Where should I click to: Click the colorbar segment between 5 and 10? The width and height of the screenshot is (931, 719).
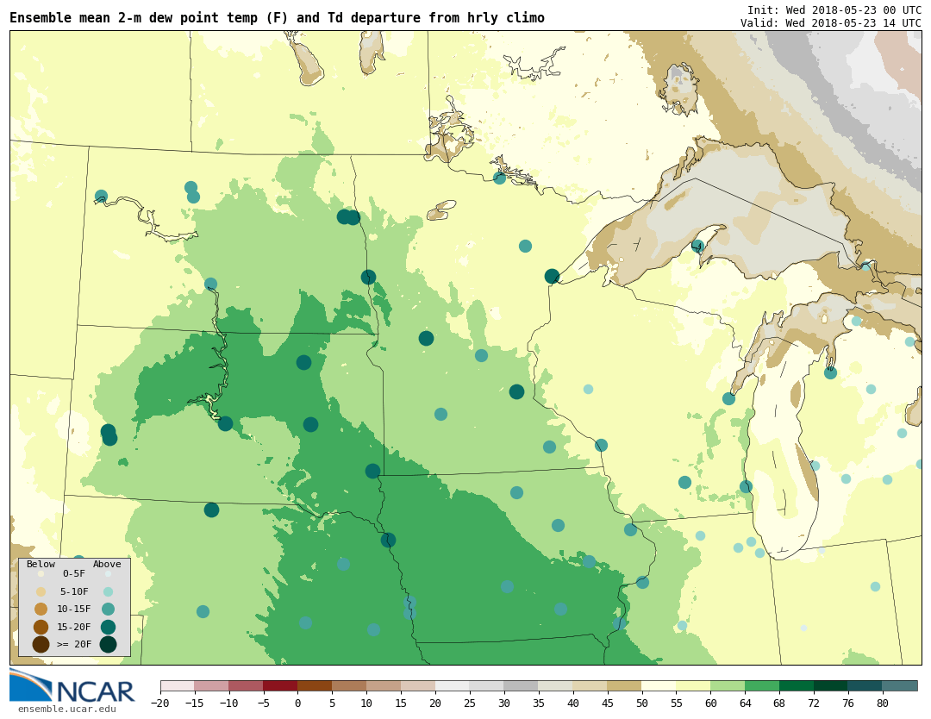click(349, 685)
